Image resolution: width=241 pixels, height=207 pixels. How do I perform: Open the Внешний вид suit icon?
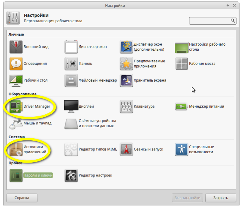[16, 47]
